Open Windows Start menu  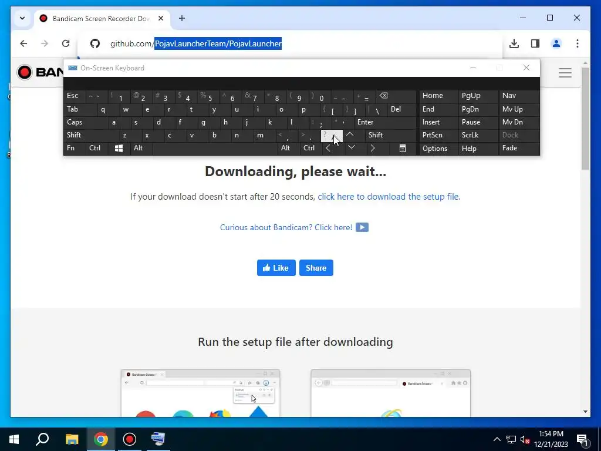[14, 439]
